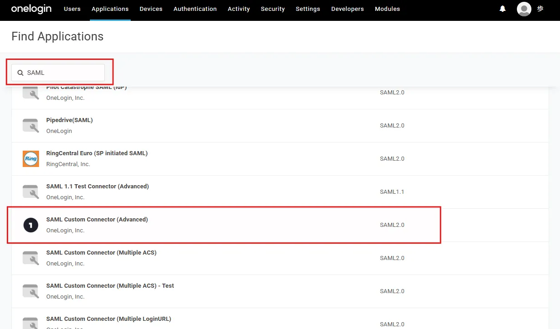Screen dimensions: 560x329
Task: Click the user name next to the avatar
Action: [x=540, y=9]
